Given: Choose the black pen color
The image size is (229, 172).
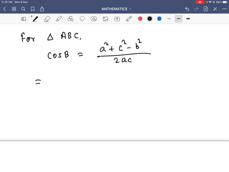Looking at the screenshot, I should 150,19.
